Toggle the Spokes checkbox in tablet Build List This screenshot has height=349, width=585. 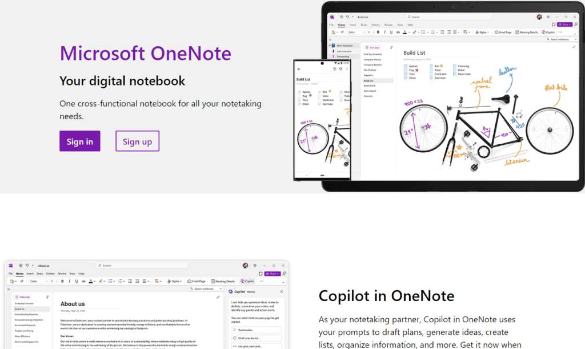point(406,66)
